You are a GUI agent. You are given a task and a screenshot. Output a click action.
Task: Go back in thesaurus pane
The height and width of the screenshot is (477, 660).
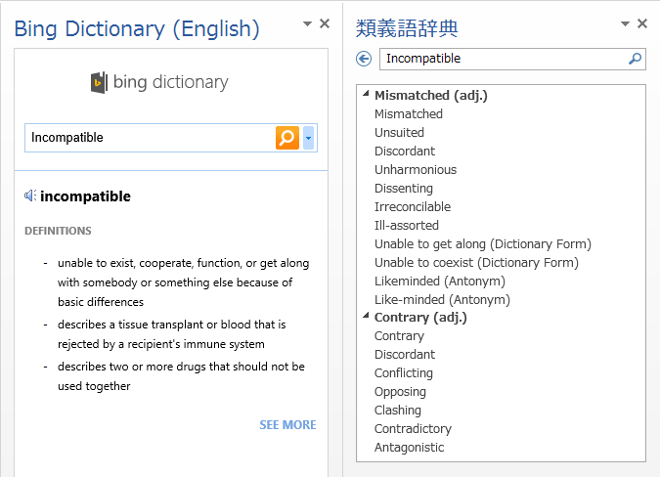365,59
